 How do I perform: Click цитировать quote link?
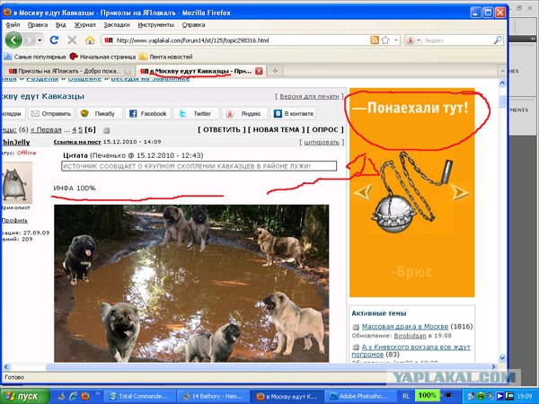(322, 142)
